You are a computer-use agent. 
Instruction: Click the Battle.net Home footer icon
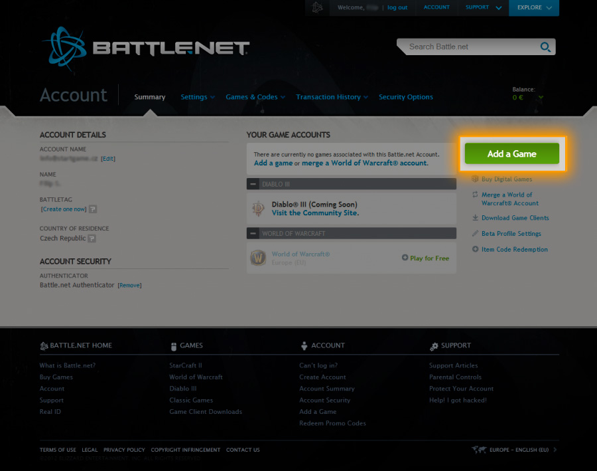44,346
